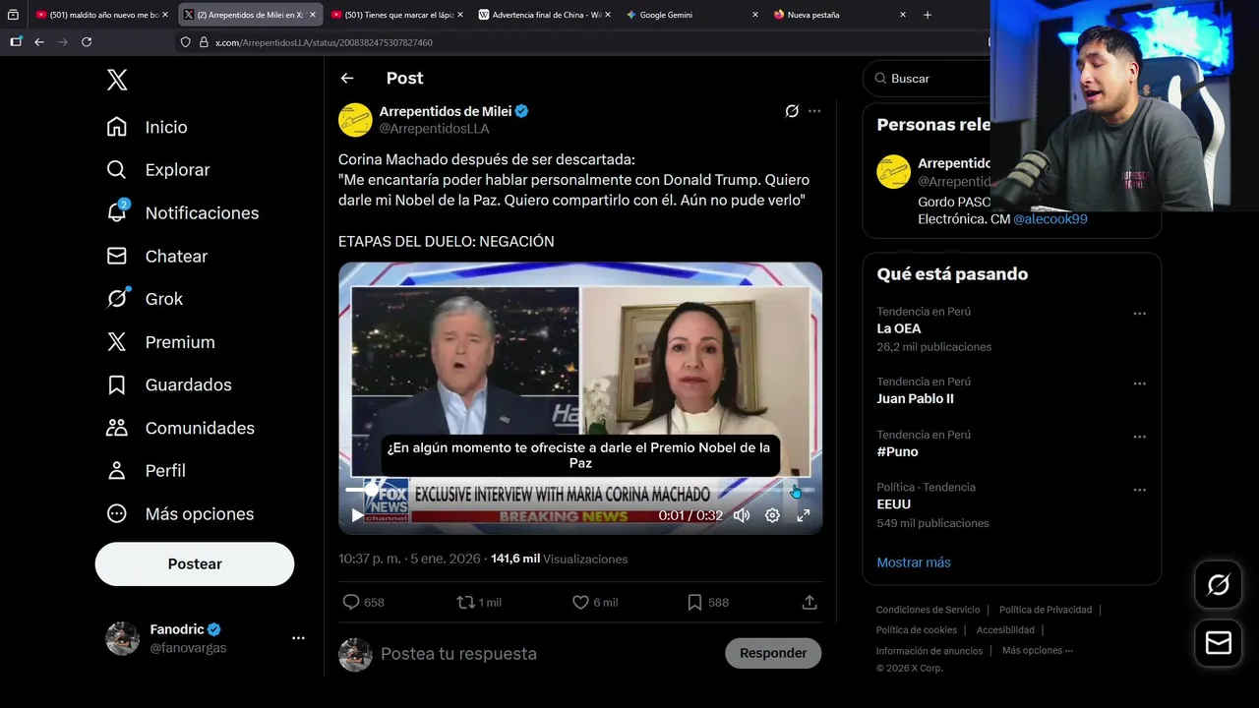The width and height of the screenshot is (1259, 708).
Task: Go back using the Post back arrow
Action: tap(347, 79)
